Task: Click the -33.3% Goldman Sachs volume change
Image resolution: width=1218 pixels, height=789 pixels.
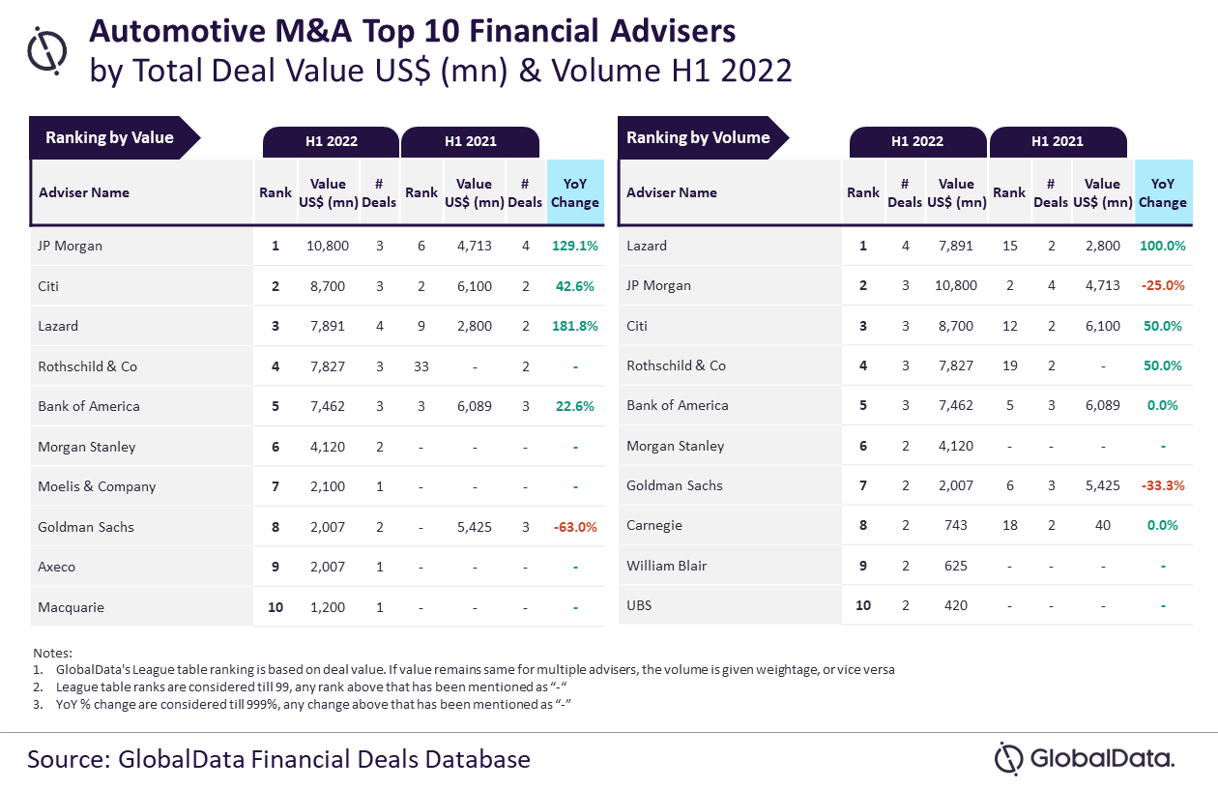Action: coord(1163,485)
